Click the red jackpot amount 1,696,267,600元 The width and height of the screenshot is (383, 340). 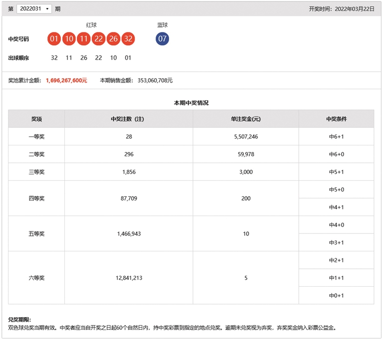[66, 80]
